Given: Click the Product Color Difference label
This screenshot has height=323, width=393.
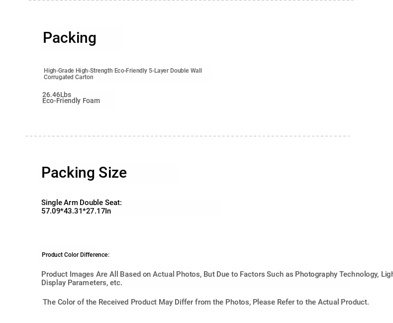Looking at the screenshot, I should point(76,255).
